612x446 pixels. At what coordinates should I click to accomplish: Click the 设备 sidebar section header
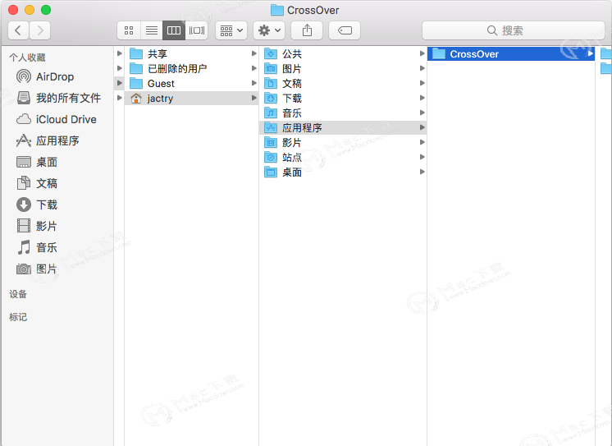18,294
